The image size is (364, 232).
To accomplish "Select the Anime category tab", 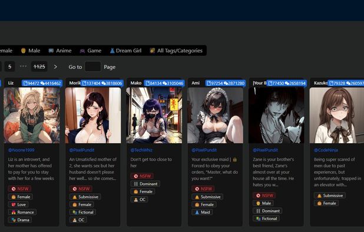I will pos(60,51).
